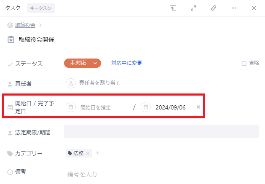Click the 備考を入力 notes field

[x=82, y=174]
